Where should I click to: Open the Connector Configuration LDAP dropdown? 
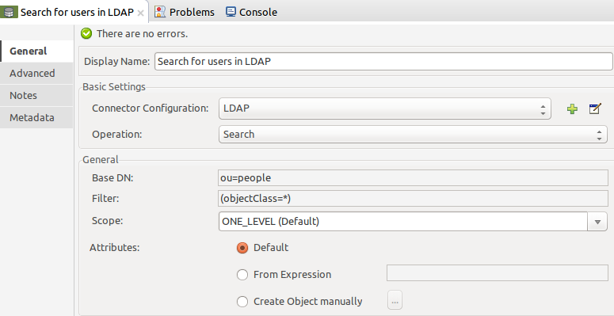point(385,109)
